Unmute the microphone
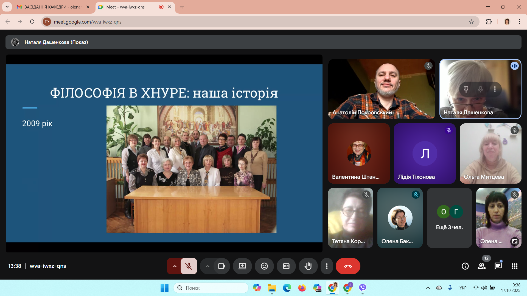Image resolution: width=527 pixels, height=296 pixels. 189,266
